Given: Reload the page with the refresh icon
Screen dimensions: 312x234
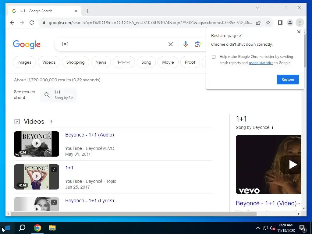Looking at the screenshot, I should 32,23.
